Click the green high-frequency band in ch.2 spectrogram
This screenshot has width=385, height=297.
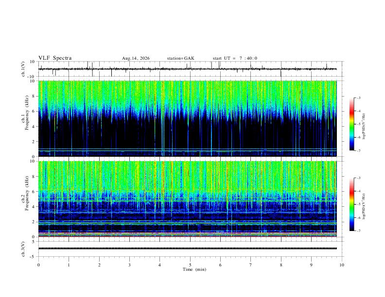coord(187,176)
